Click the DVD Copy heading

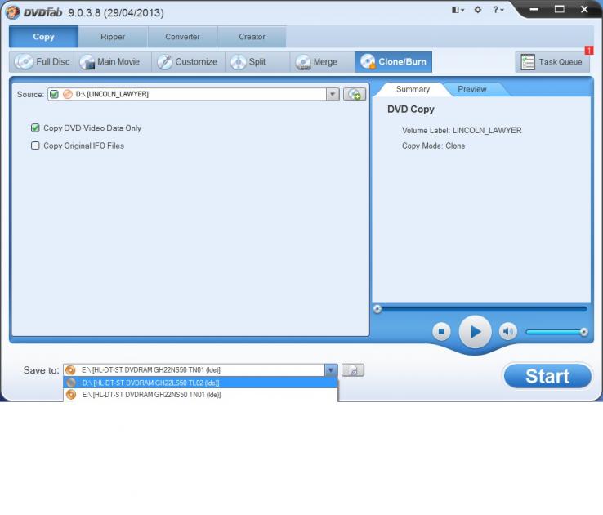[x=411, y=110]
